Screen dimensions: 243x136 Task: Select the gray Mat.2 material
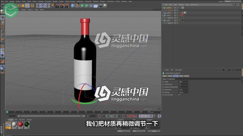pyautogui.click(x=14, y=125)
